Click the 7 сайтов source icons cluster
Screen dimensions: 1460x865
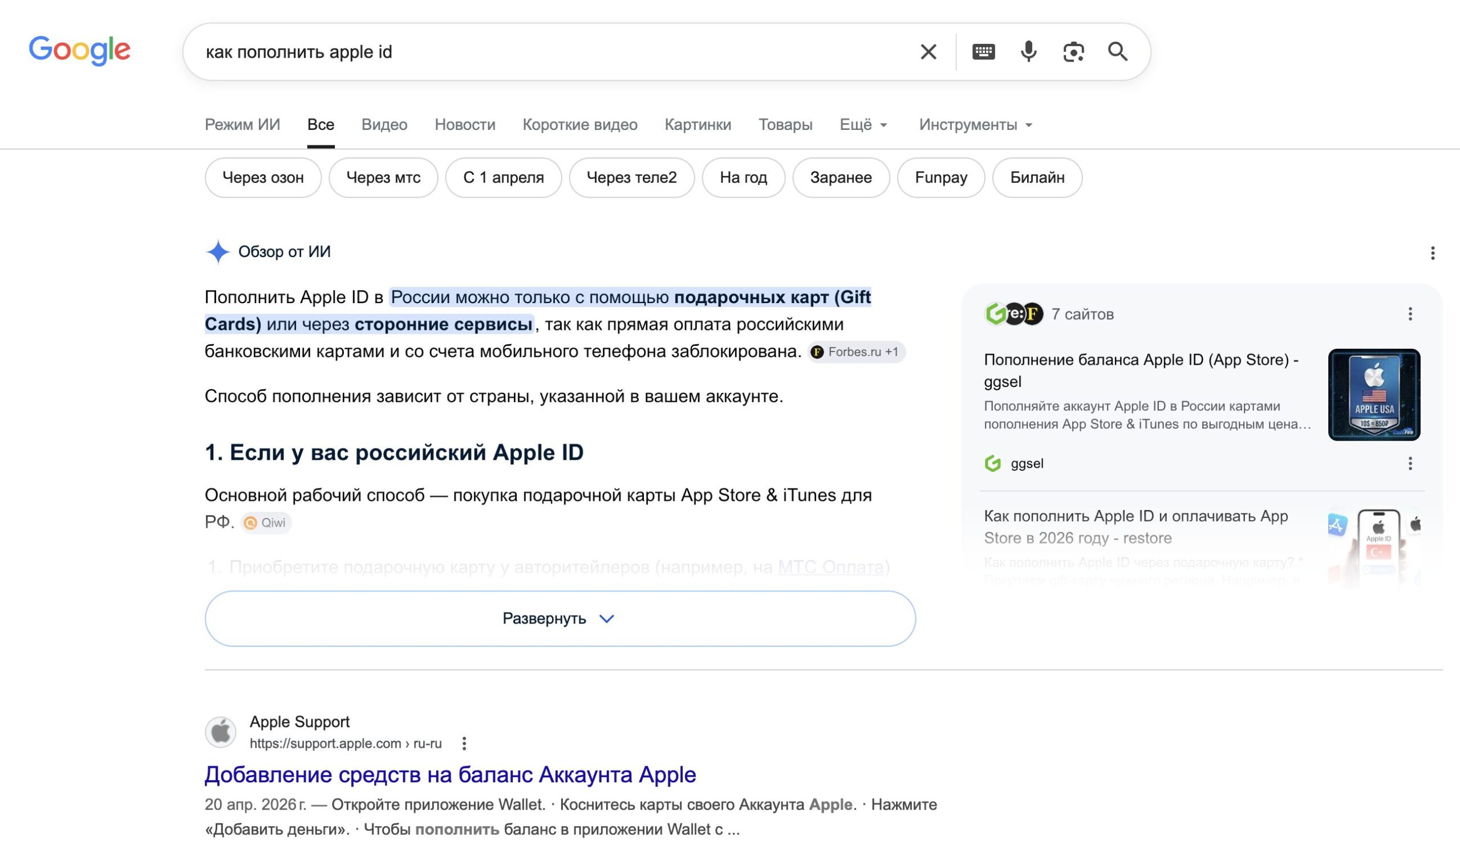[x=1014, y=314]
